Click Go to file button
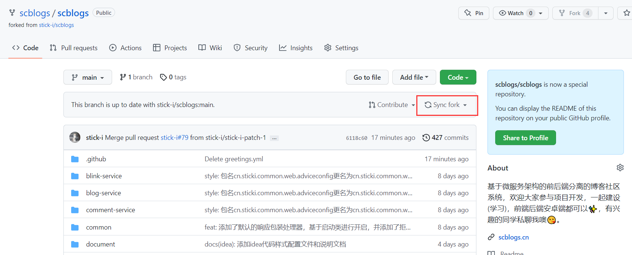 (367, 77)
